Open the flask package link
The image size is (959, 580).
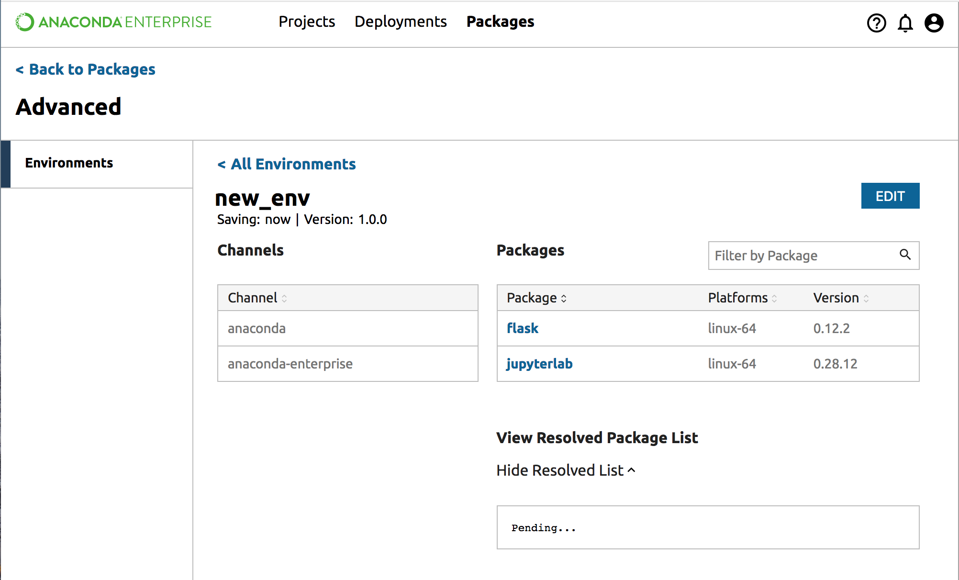tap(523, 328)
